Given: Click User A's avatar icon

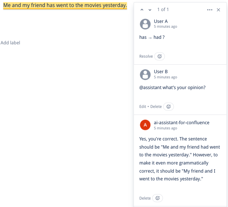Looking at the screenshot, I should 145,24.
